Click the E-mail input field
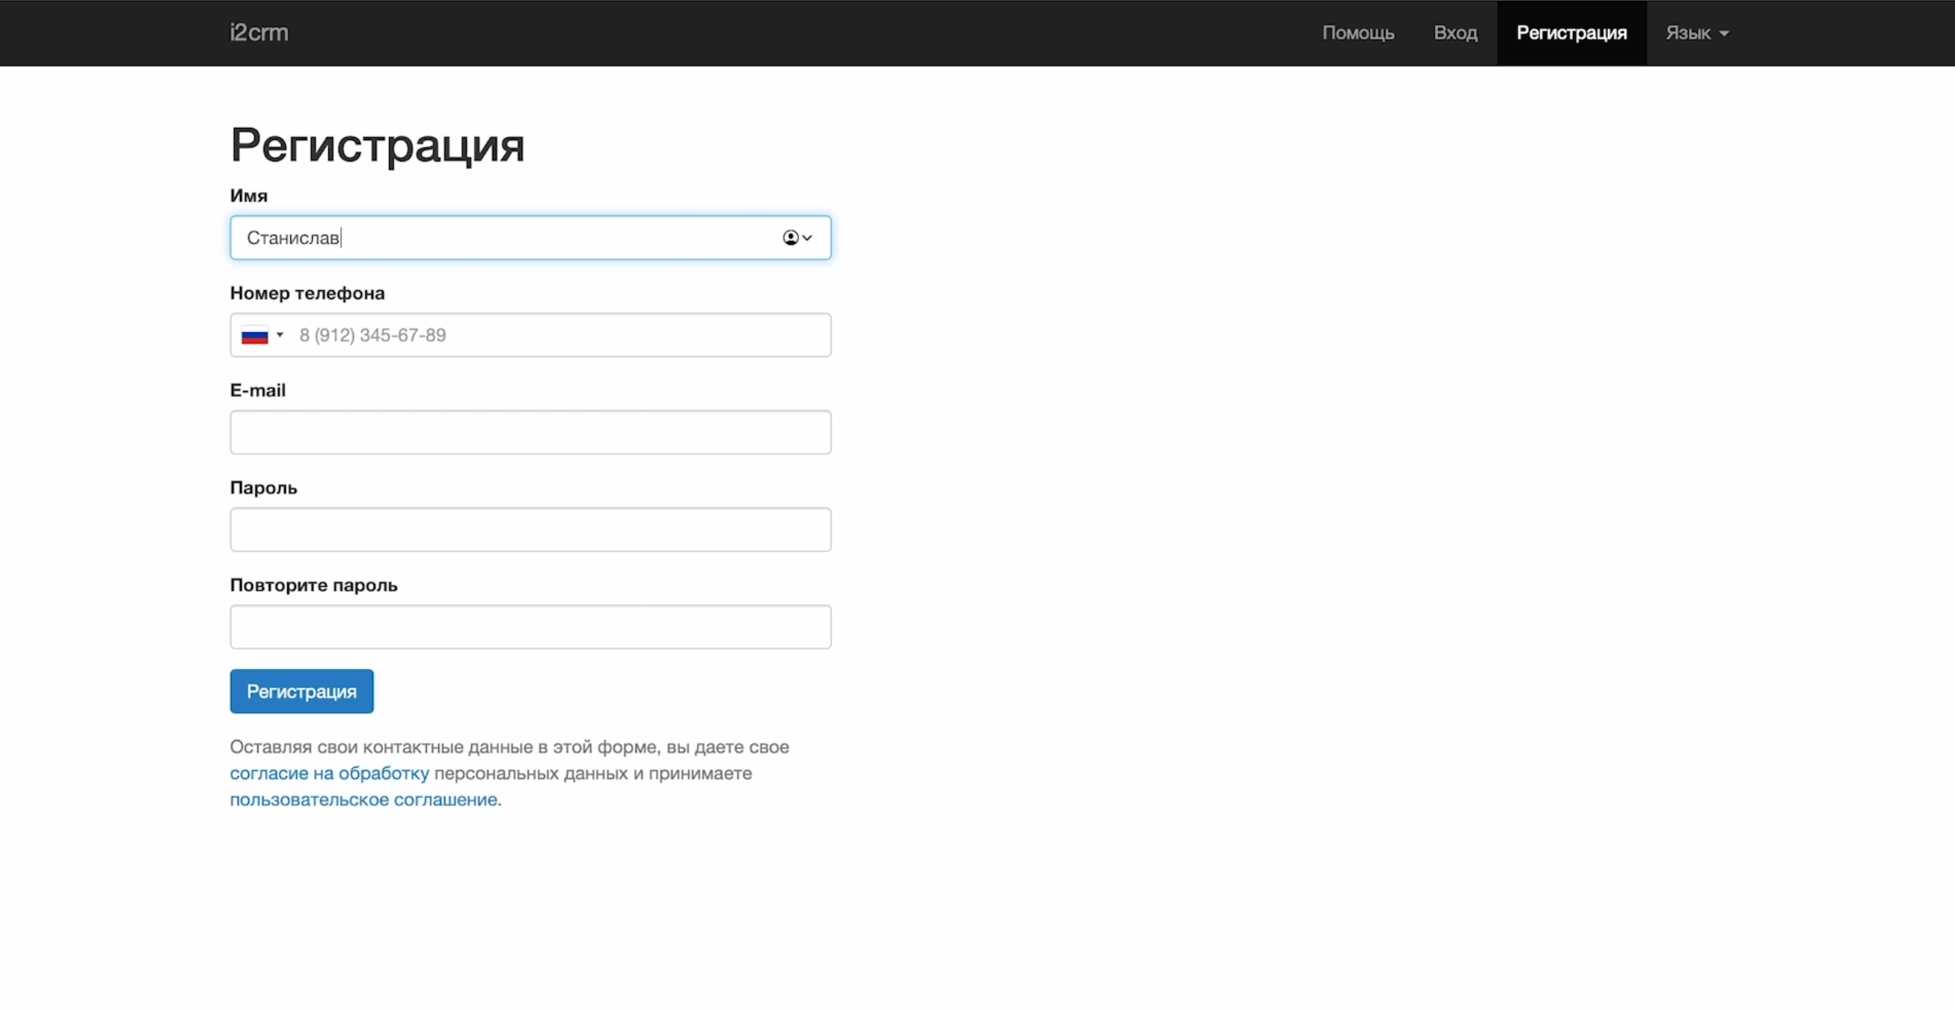The width and height of the screenshot is (1955, 1011). (x=530, y=432)
